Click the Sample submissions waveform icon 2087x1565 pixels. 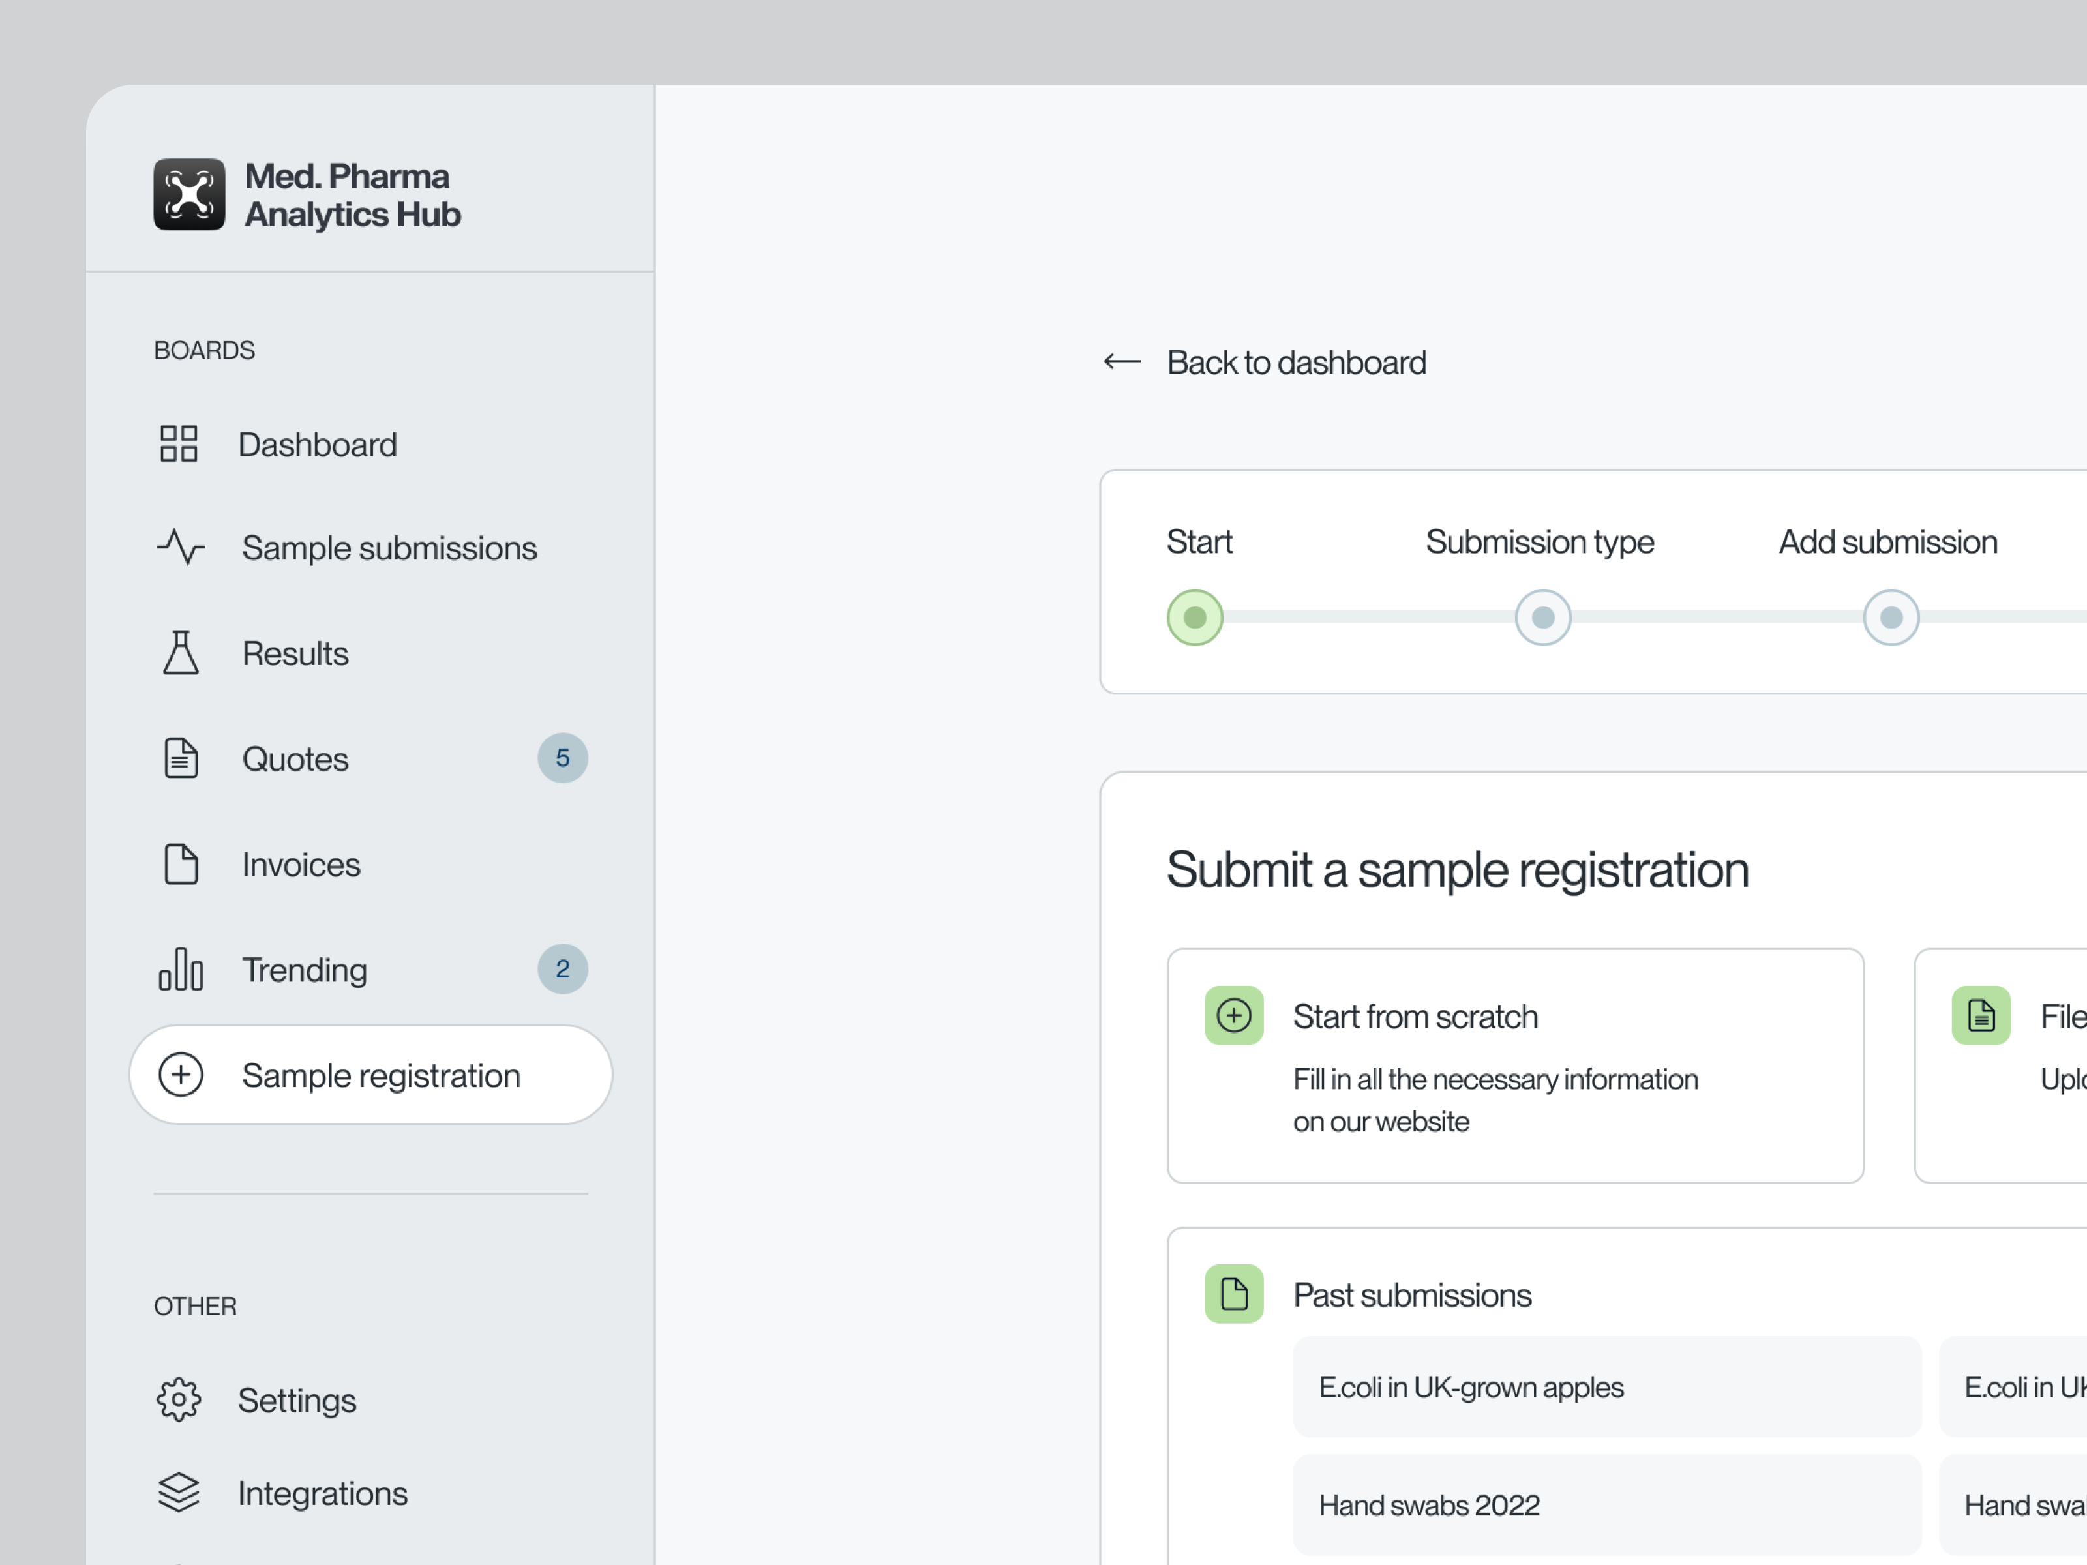pos(179,547)
